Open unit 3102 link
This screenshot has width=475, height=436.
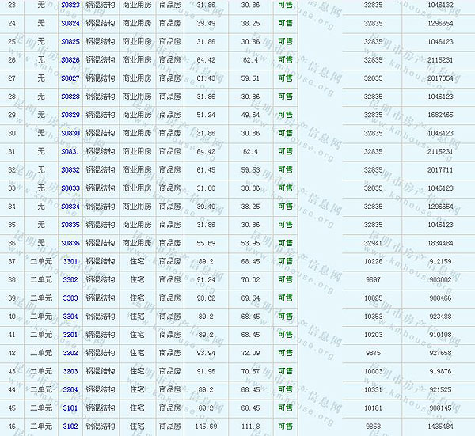[x=70, y=427]
